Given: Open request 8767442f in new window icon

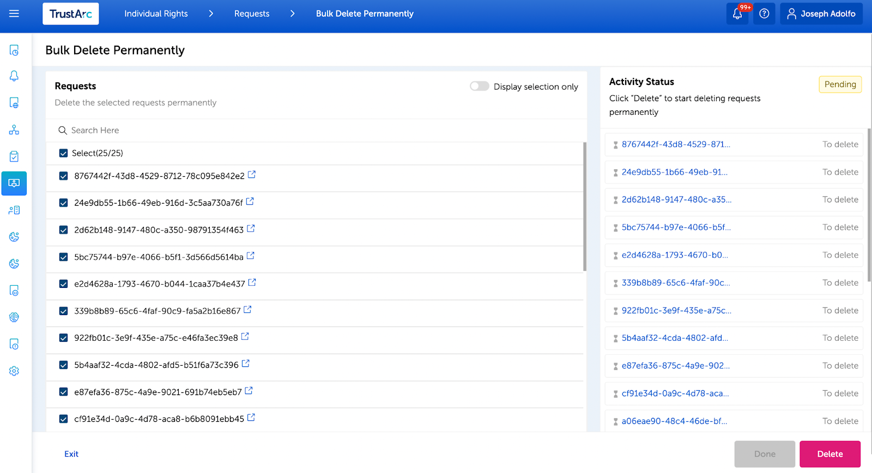Looking at the screenshot, I should [252, 175].
